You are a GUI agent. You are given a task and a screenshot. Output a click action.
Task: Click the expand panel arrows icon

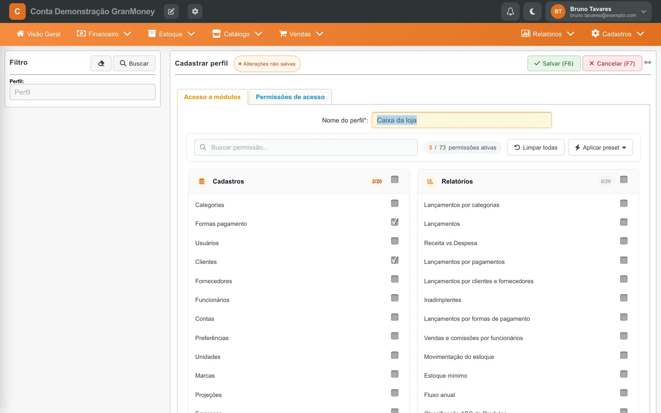[x=648, y=63]
